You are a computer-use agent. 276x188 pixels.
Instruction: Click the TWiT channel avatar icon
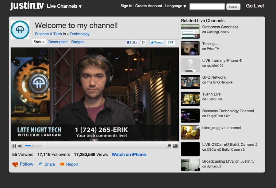tap(20, 30)
